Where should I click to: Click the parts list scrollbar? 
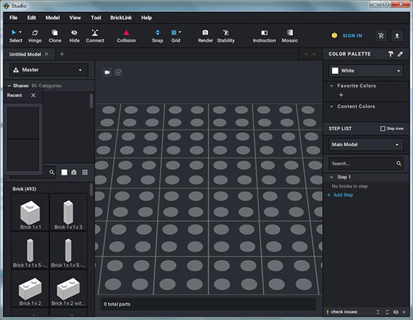(x=91, y=190)
